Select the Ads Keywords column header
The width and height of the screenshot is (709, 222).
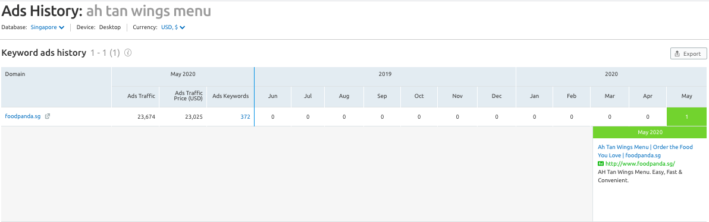[231, 96]
